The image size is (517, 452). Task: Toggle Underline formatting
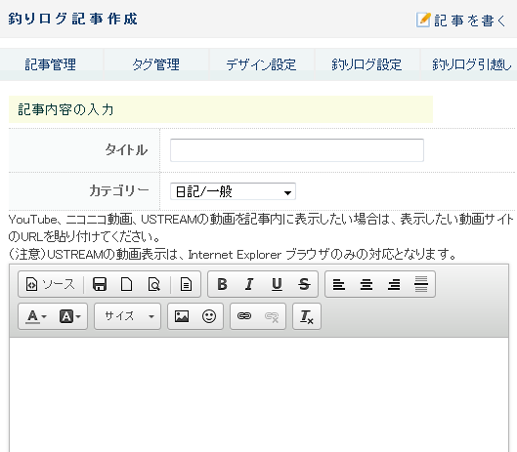(x=277, y=284)
